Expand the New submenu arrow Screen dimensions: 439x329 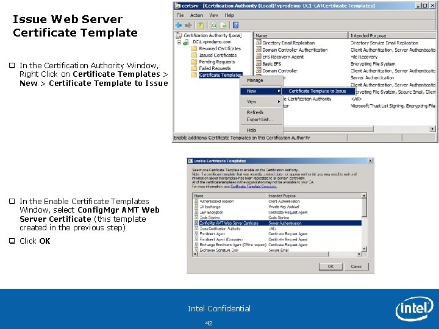(279, 91)
